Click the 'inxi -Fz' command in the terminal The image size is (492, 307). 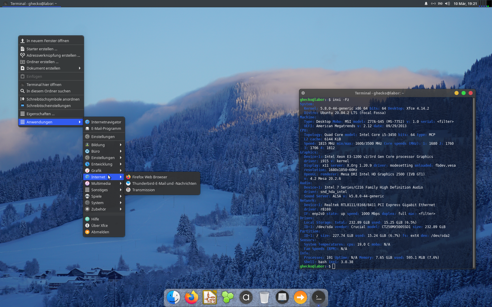341,100
